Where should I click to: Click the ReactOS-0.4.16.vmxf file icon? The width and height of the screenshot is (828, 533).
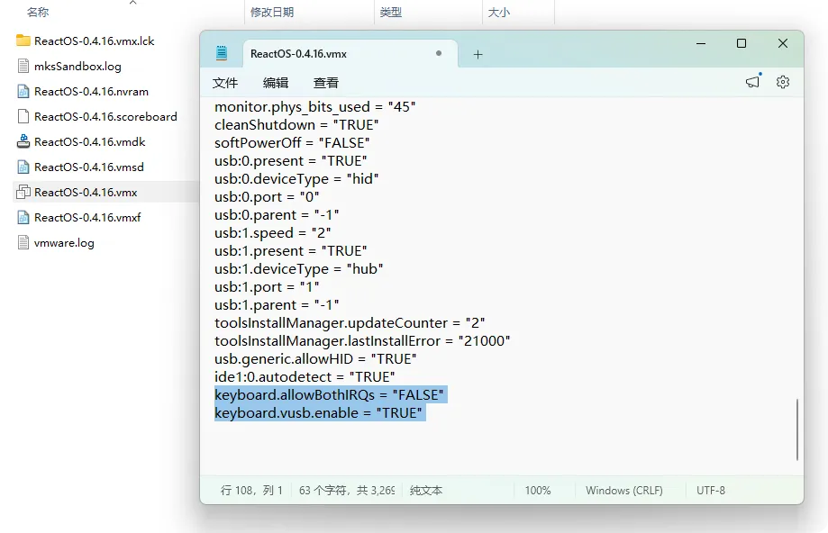click(x=23, y=217)
